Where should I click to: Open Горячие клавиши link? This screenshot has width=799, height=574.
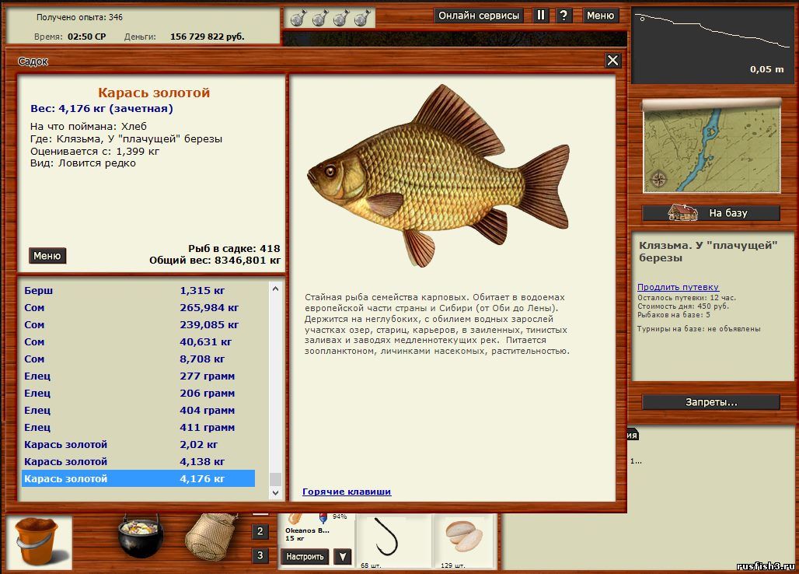(347, 492)
